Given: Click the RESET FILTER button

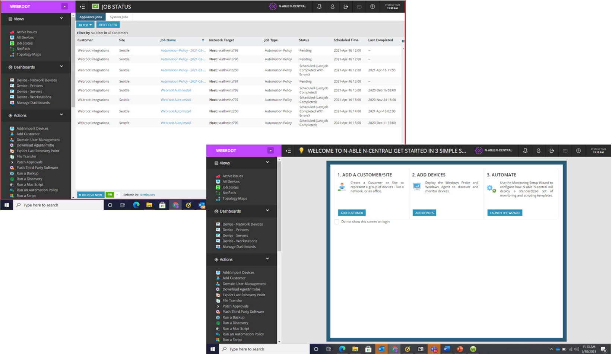Looking at the screenshot, I should (x=108, y=25).
